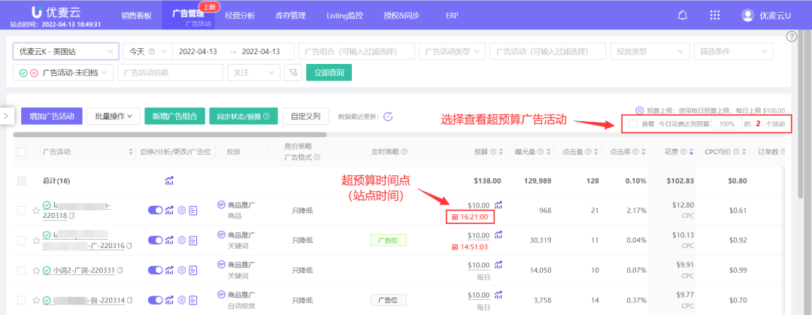Image resolution: width=812 pixels, height=315 pixels.
Task: Open settings gear for campaign 220316
Action: click(x=181, y=241)
